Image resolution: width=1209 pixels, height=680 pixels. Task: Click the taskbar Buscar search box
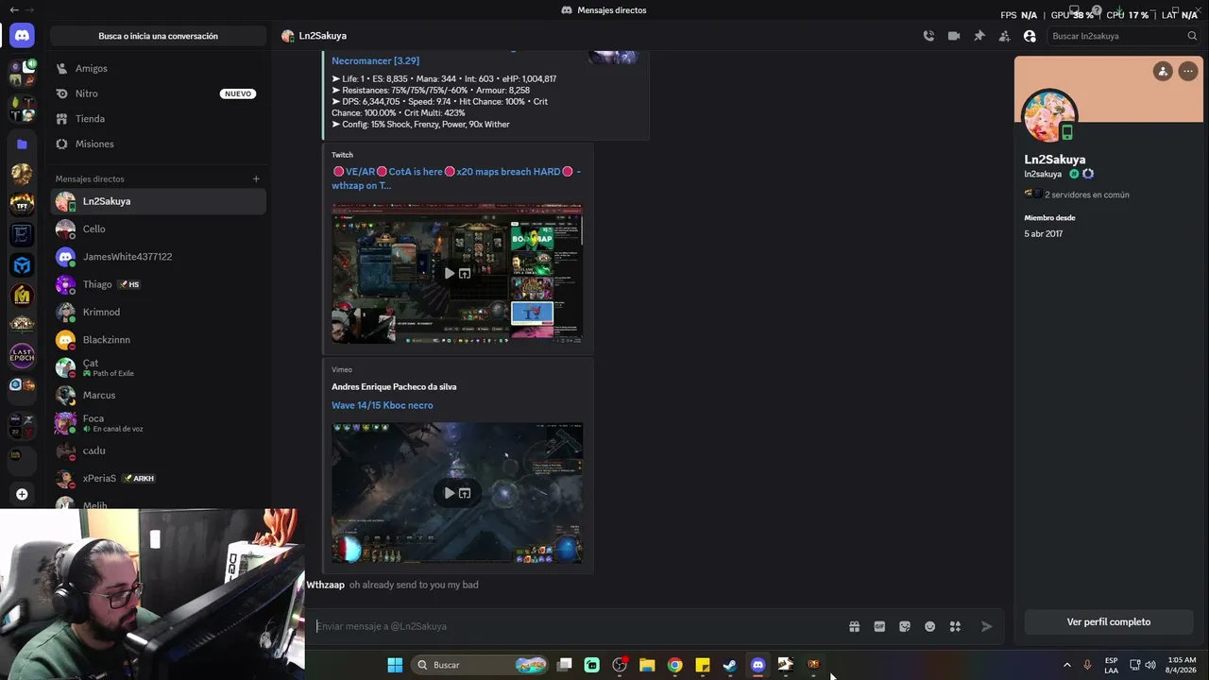coord(482,665)
